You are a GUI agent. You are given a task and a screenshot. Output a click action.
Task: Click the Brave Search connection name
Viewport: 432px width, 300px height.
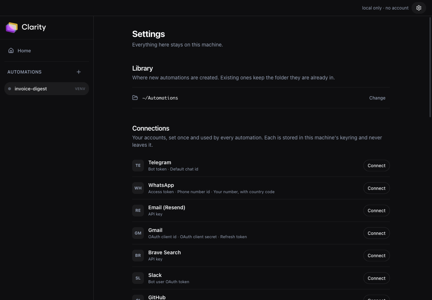[164, 252]
